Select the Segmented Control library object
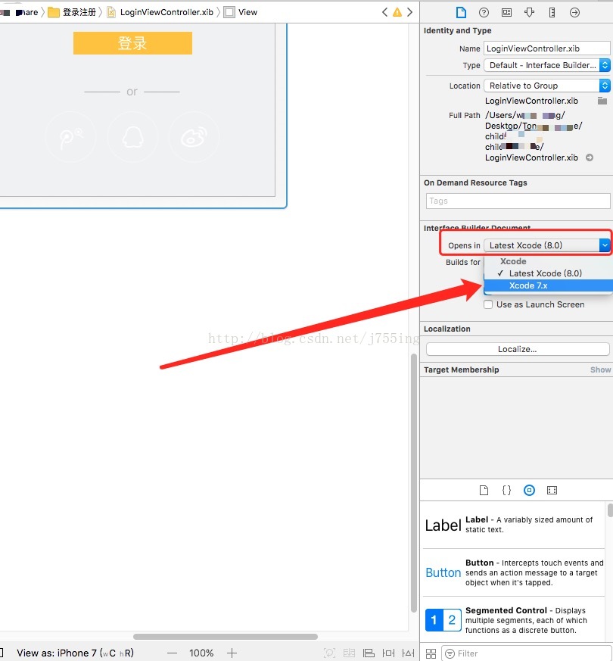Viewport: 613px width, 661px height. tap(514, 620)
